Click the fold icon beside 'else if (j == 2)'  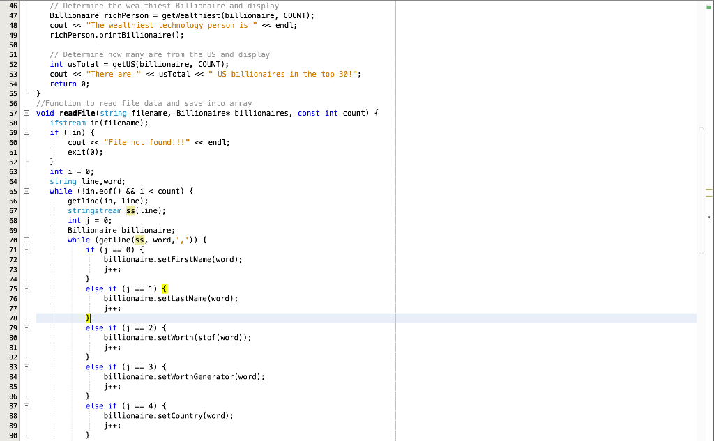tap(26, 327)
